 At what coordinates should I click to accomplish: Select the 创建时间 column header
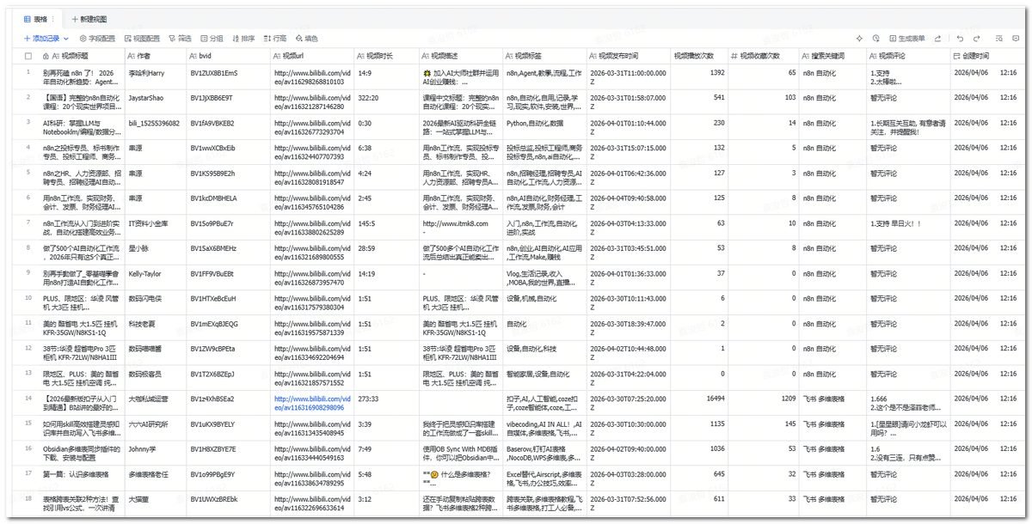tap(987, 56)
